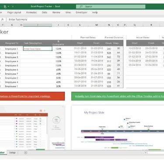
Task: Click the 'Actual Dates' group header
Action: pos(143,38)
